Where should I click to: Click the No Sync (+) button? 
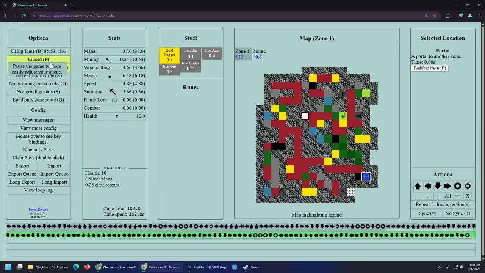pyautogui.click(x=458, y=213)
